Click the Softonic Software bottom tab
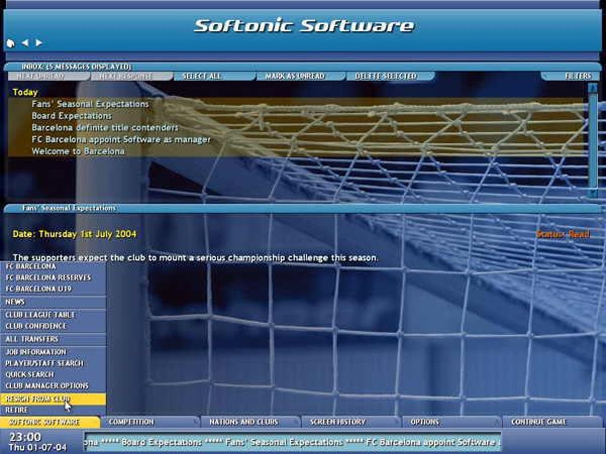 pos(50,422)
